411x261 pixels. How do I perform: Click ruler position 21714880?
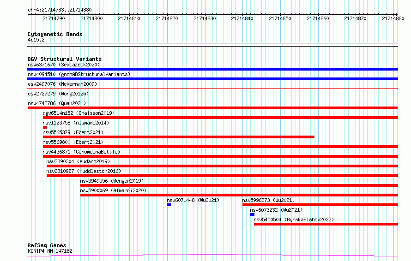point(393,18)
